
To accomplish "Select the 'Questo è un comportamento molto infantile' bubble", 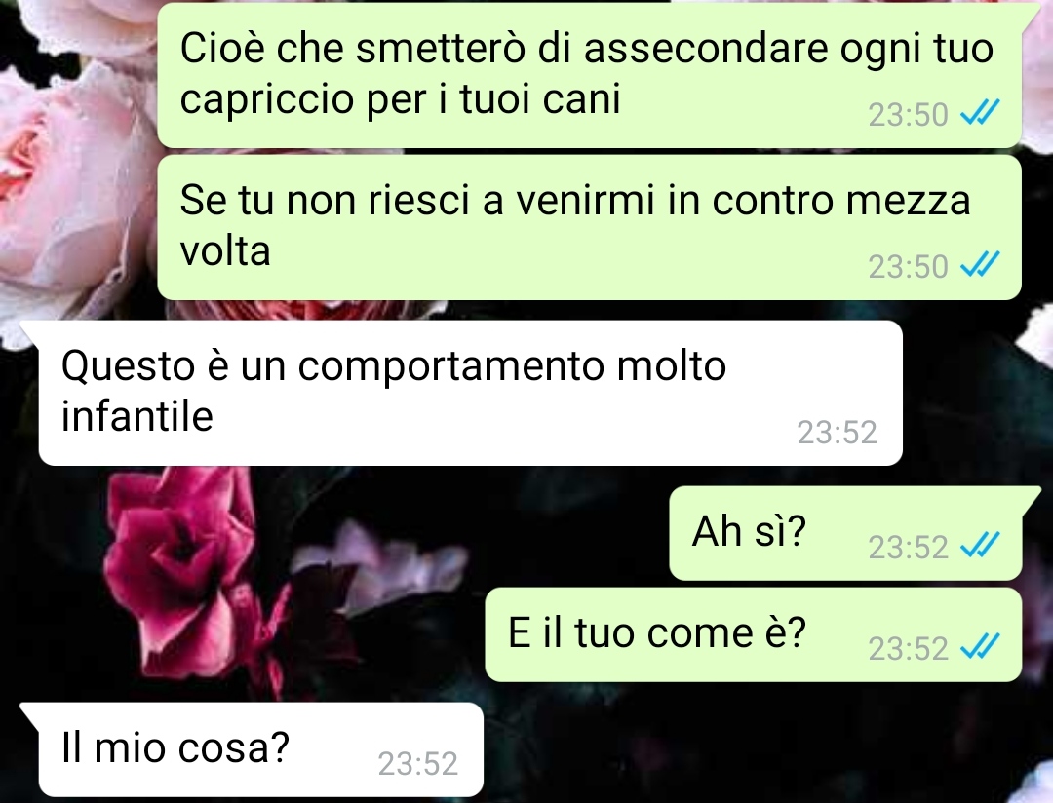I will pyautogui.click(x=470, y=393).
